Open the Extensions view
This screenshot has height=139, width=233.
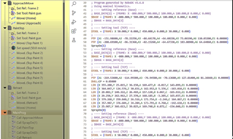(x=74, y=31)
